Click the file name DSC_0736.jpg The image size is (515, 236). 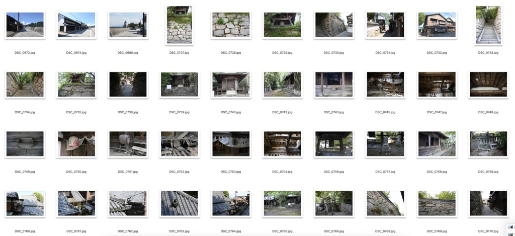point(128,112)
